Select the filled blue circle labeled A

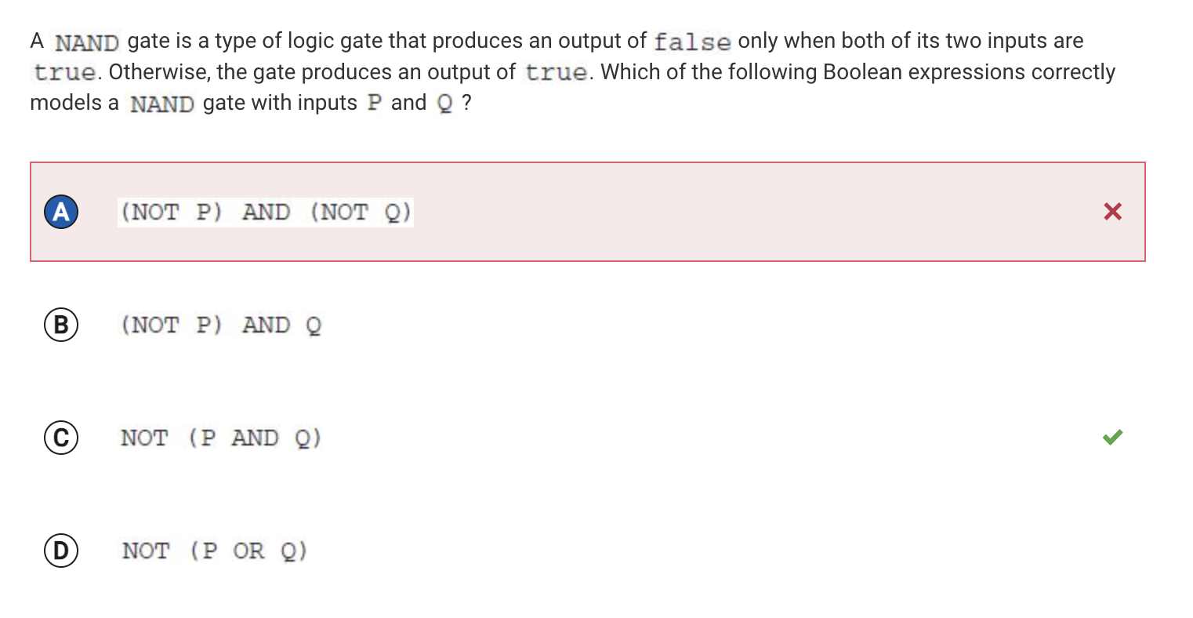(x=61, y=212)
